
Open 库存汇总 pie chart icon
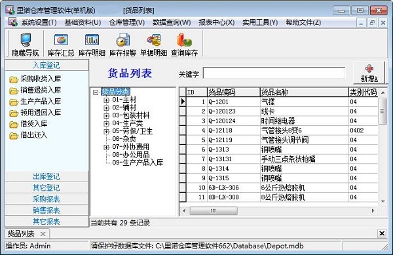(x=61, y=39)
